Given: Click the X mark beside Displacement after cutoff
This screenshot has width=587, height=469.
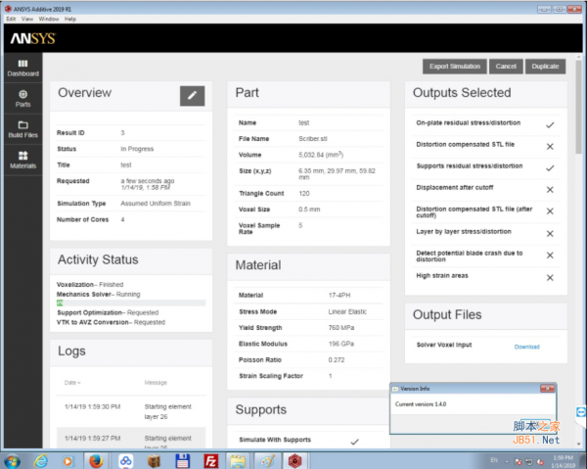Looking at the screenshot, I should [550, 190].
